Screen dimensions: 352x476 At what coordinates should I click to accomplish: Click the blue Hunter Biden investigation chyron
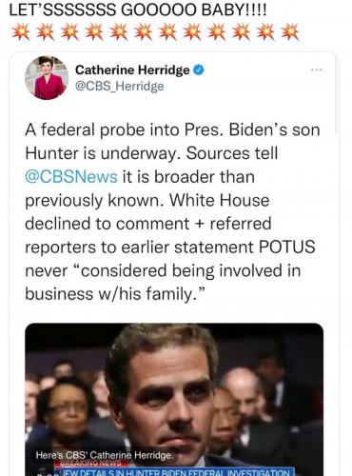[174, 471]
